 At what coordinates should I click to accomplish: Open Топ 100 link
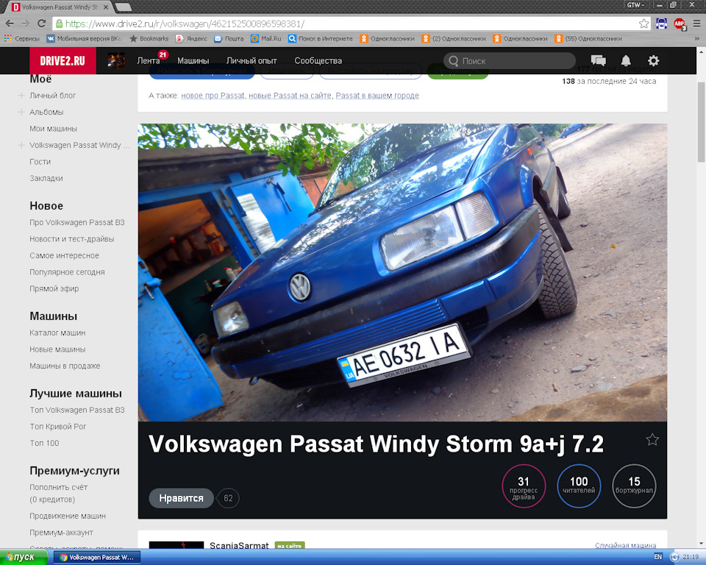44,444
